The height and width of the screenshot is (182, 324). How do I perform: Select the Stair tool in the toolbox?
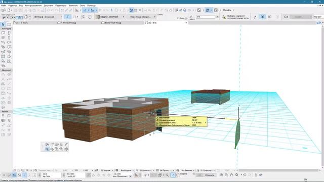(3, 47)
